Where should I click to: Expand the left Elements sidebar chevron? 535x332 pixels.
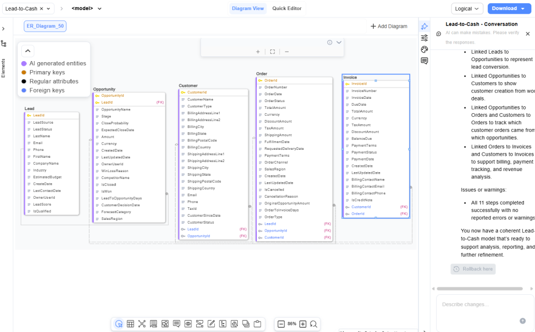pyautogui.click(x=3, y=29)
